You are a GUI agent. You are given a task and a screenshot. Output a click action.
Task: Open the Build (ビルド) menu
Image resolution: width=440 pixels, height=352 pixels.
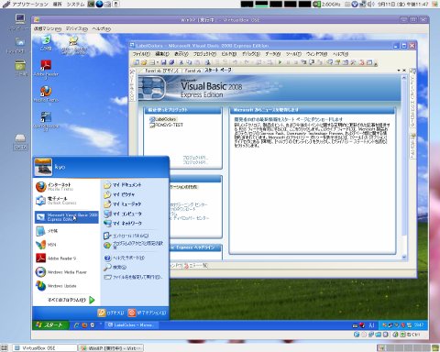[x=229, y=54]
